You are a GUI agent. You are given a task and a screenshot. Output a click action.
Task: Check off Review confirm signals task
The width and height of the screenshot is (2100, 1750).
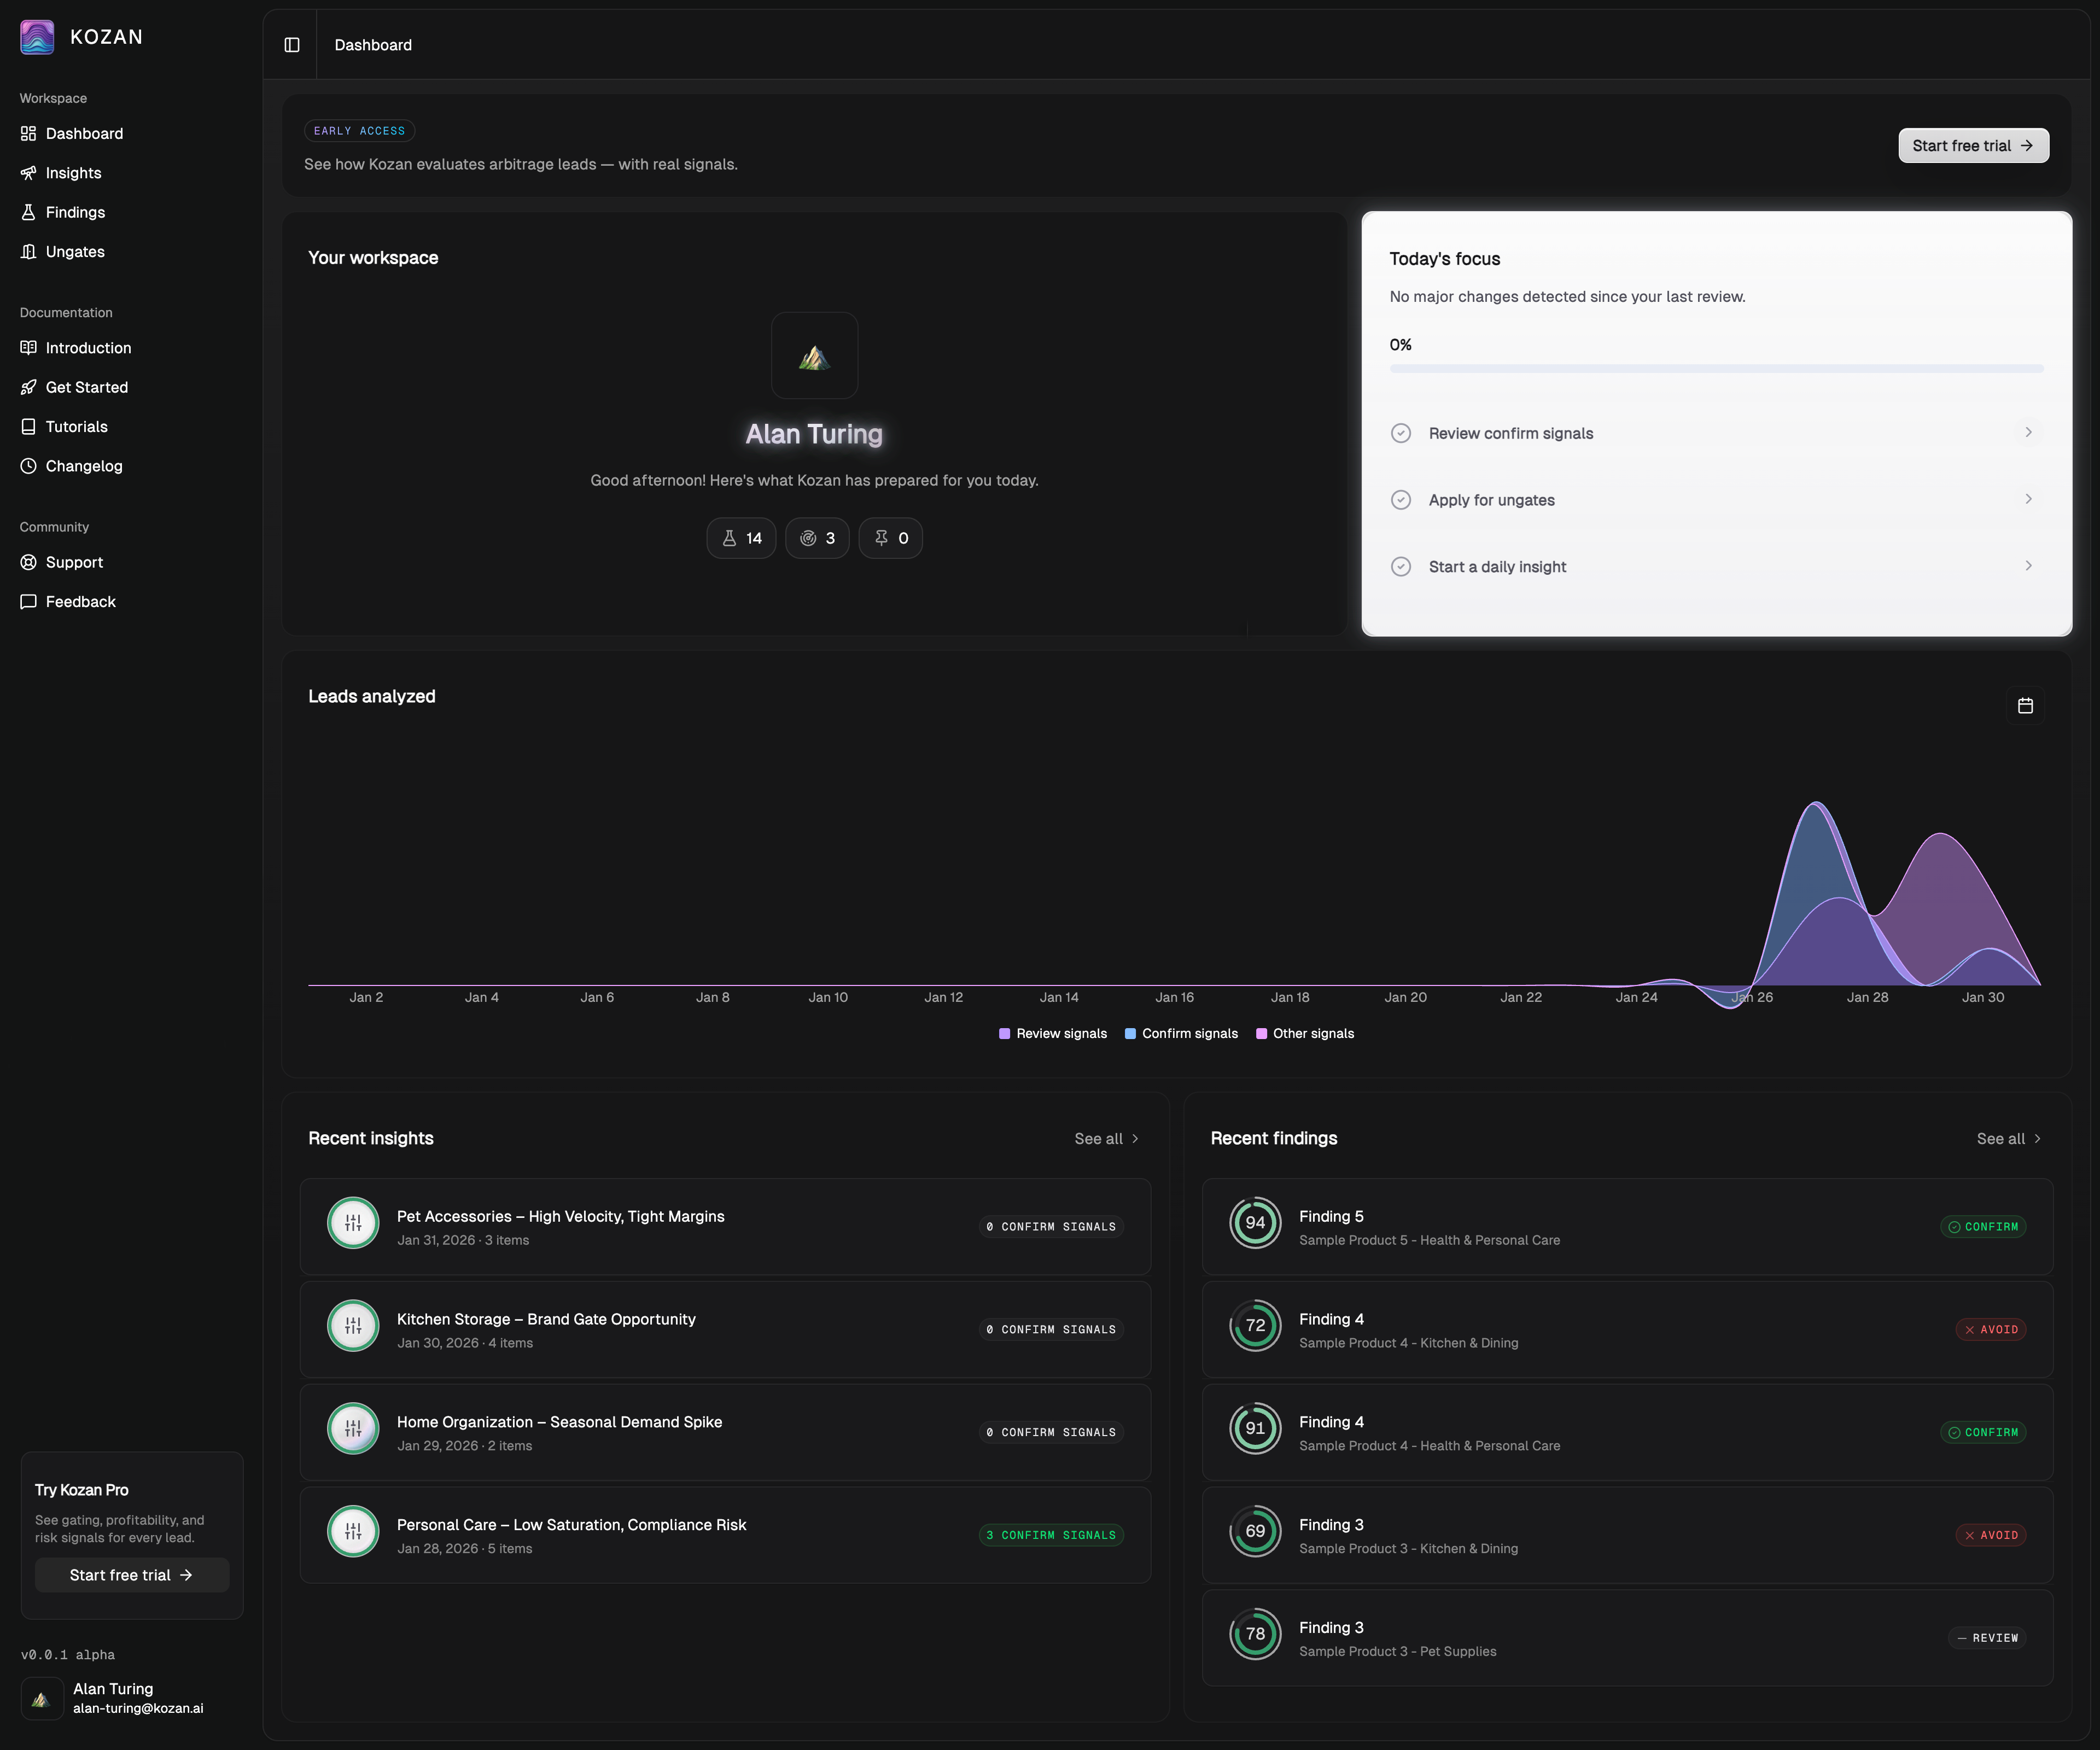click(1401, 433)
